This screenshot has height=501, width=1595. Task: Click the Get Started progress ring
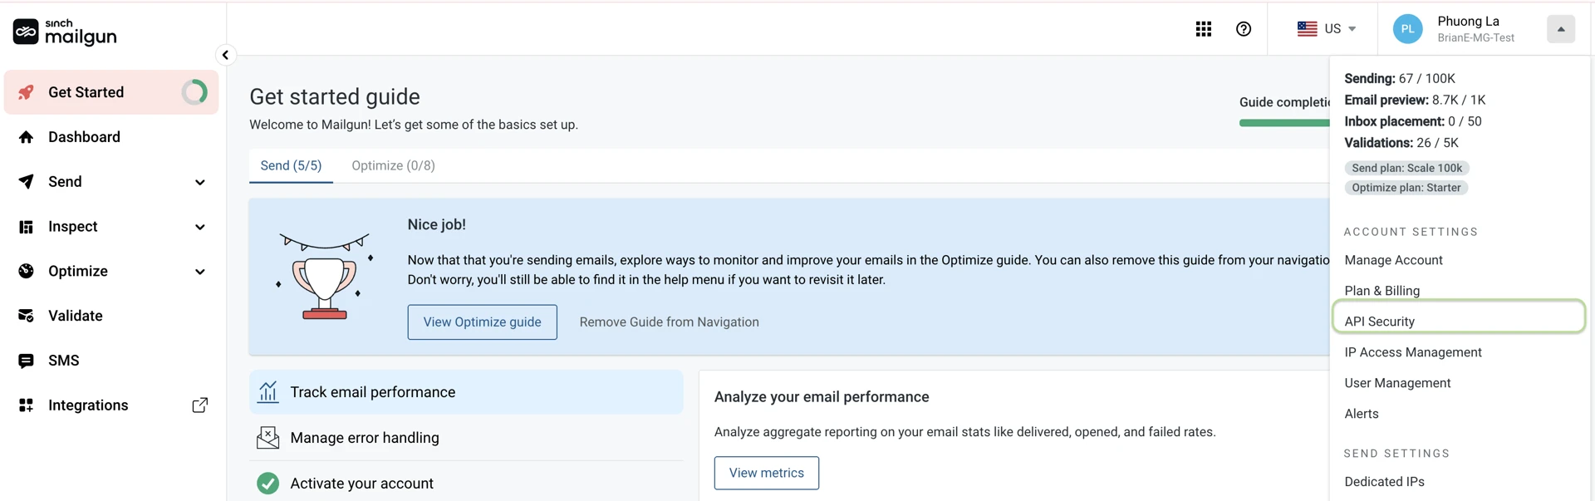[194, 92]
